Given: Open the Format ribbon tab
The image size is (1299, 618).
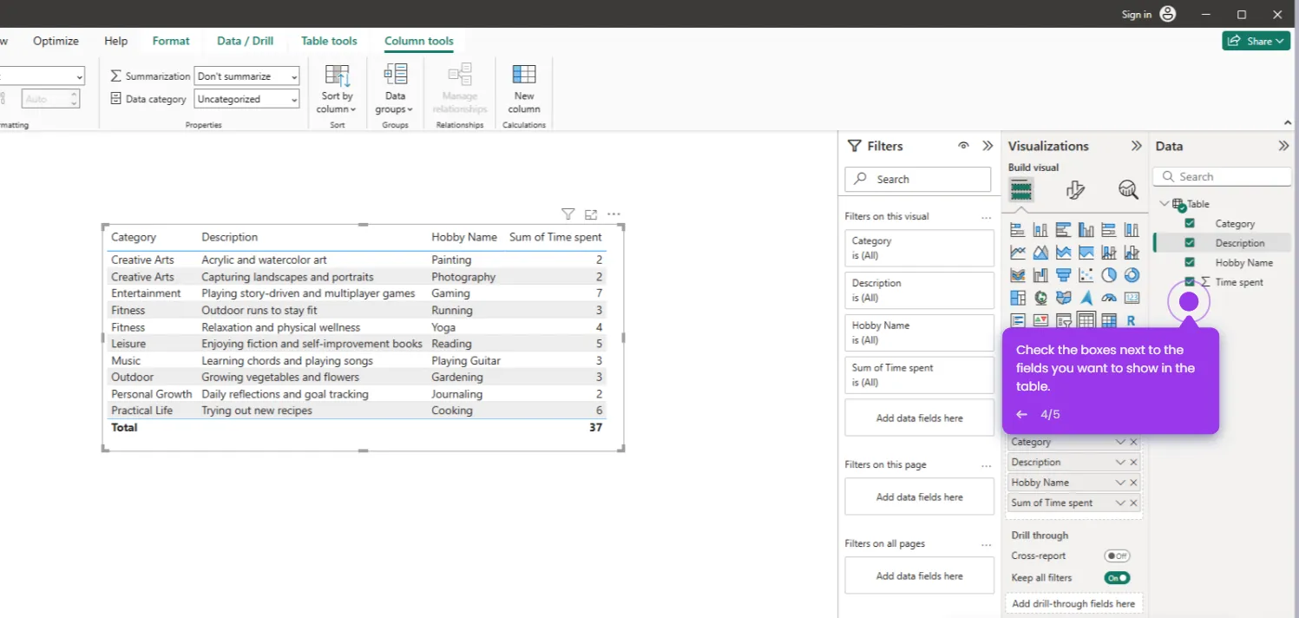Looking at the screenshot, I should (171, 41).
